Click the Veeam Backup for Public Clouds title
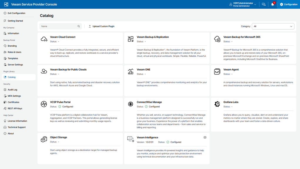Image resolution: width=300 pixels, height=169 pixels. (x=68, y=69)
